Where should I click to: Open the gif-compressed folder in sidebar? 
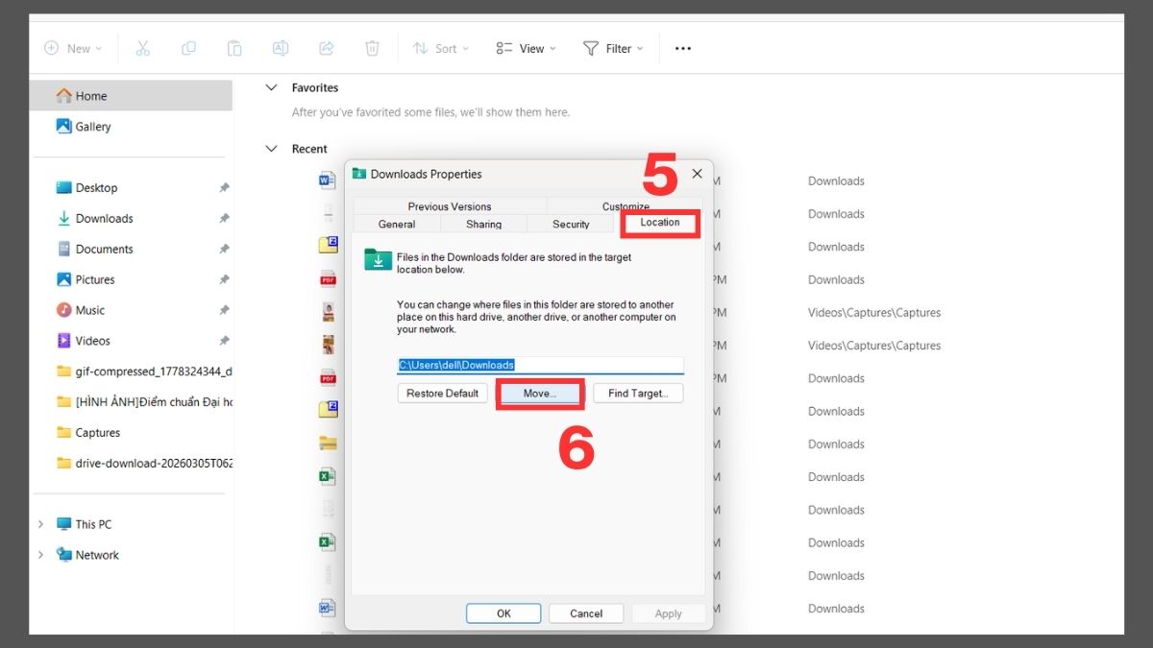click(143, 372)
